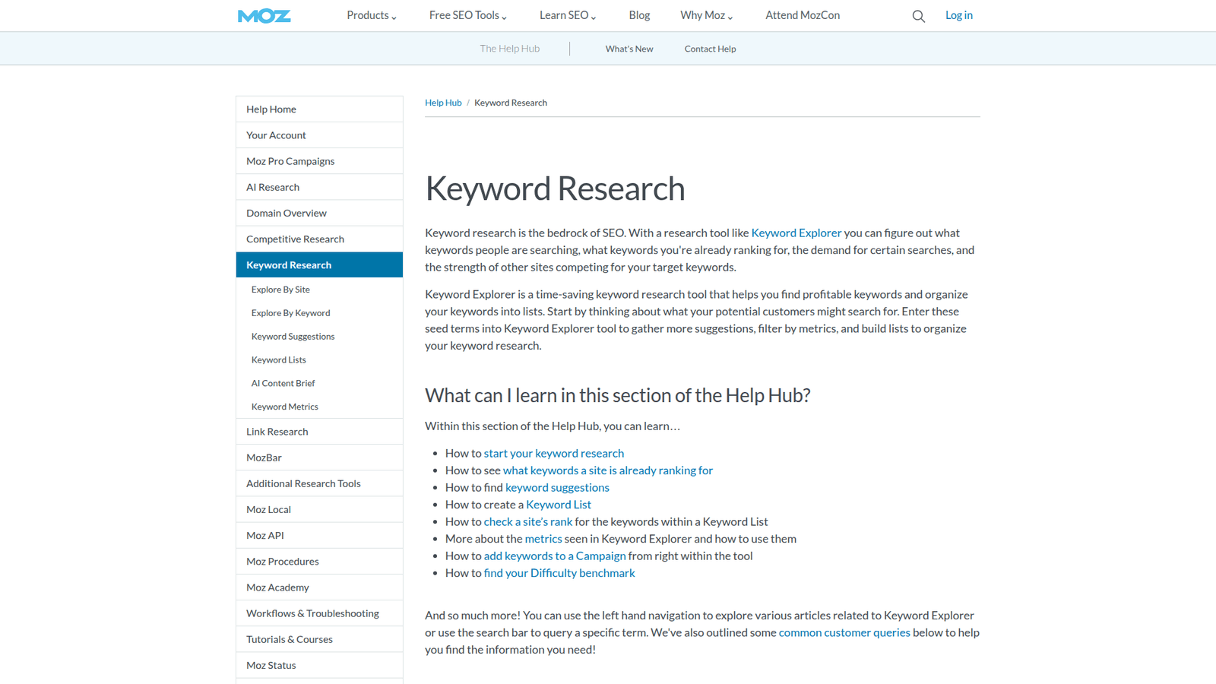
Task: Follow the Keyword Explorer link
Action: 796,233
